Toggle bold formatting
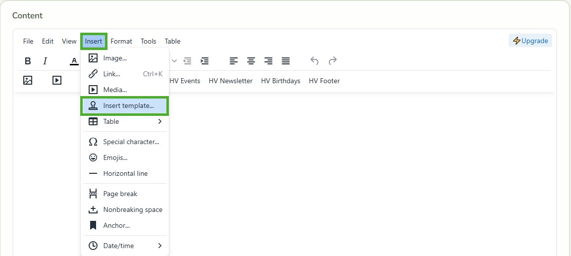The image size is (571, 256). coord(28,61)
